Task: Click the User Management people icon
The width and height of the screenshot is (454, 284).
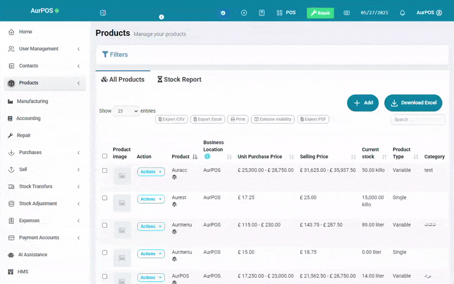Action: [x=11, y=49]
